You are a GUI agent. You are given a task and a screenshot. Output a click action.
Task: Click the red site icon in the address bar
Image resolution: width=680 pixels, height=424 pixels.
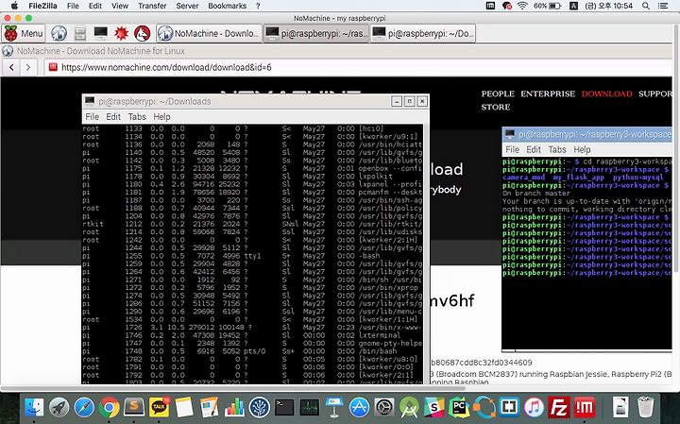tap(53, 67)
